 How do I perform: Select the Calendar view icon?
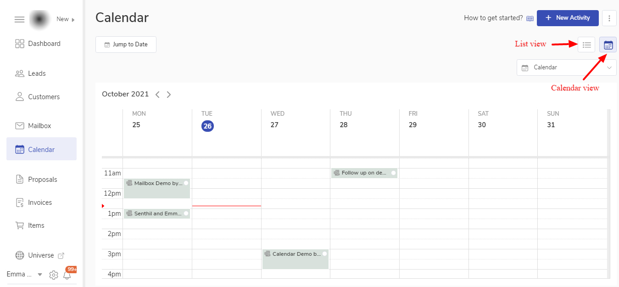pyautogui.click(x=608, y=45)
